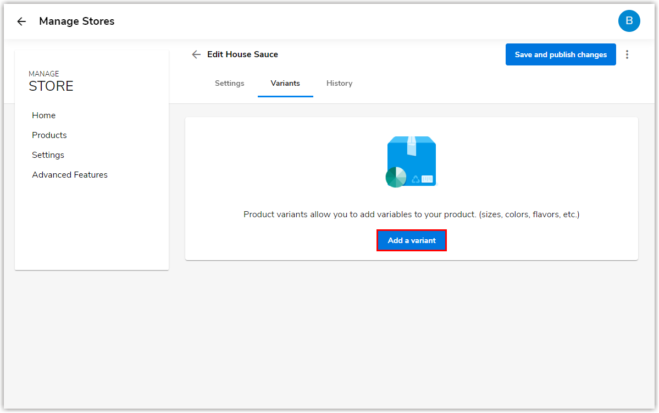Image resolution: width=659 pixels, height=413 pixels.
Task: Go to Products in the sidebar
Action: tap(49, 135)
